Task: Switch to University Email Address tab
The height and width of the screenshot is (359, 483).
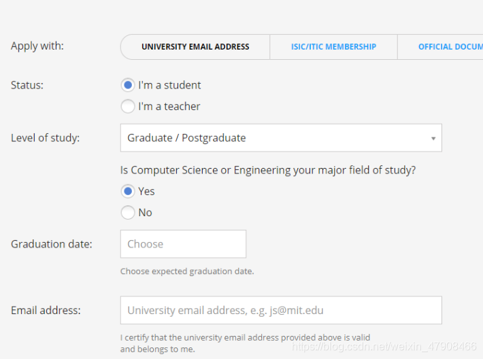Action: tap(195, 47)
